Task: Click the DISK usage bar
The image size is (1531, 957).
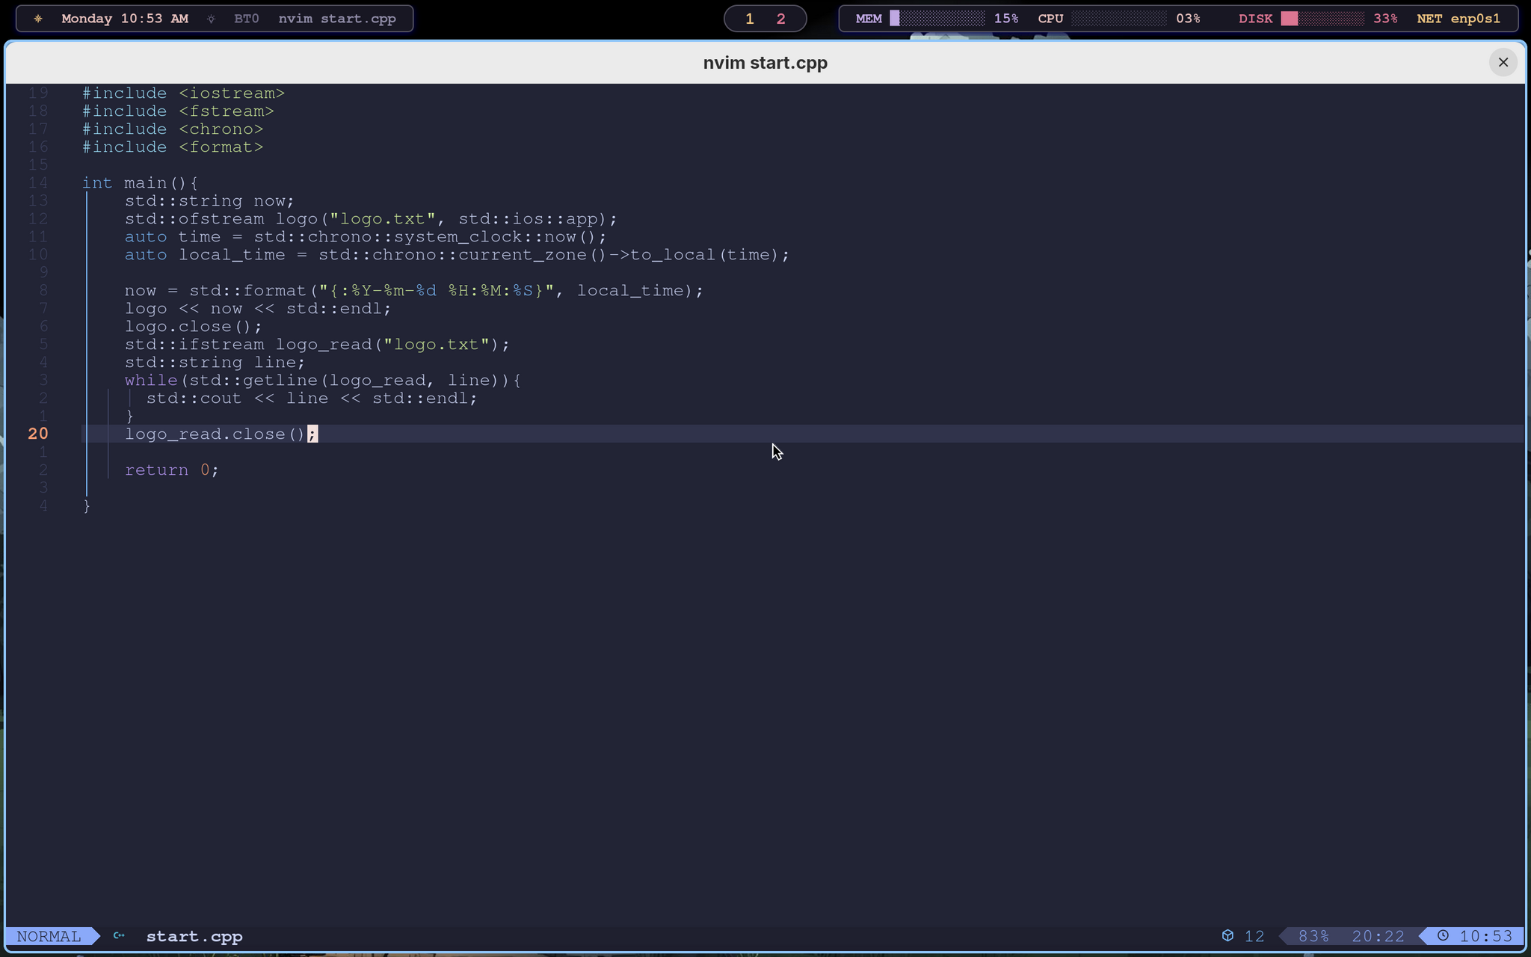Action: 1322,19
